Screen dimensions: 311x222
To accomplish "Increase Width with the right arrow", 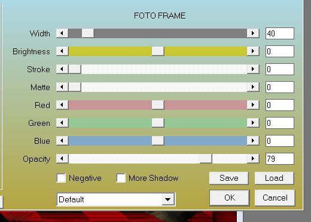I will [253, 33].
